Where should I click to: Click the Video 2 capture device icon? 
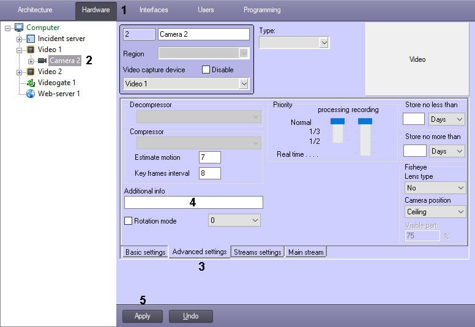[31, 72]
